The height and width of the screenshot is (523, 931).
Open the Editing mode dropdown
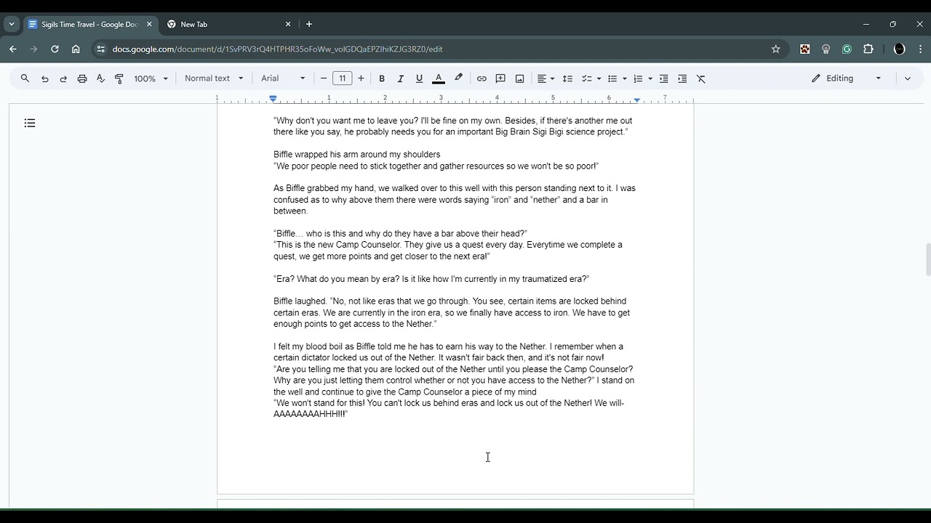[x=847, y=78]
